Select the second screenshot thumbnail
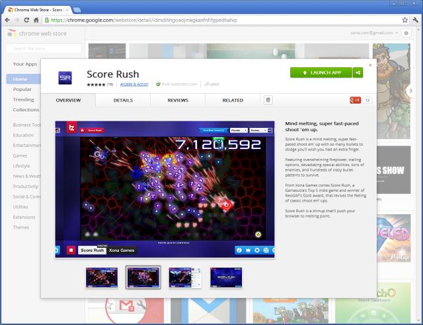The height and width of the screenshot is (325, 423). 143,278
